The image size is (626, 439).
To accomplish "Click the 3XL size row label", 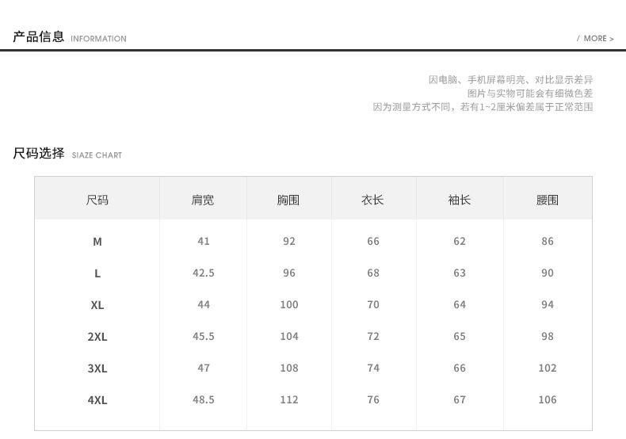I will click(x=97, y=368).
